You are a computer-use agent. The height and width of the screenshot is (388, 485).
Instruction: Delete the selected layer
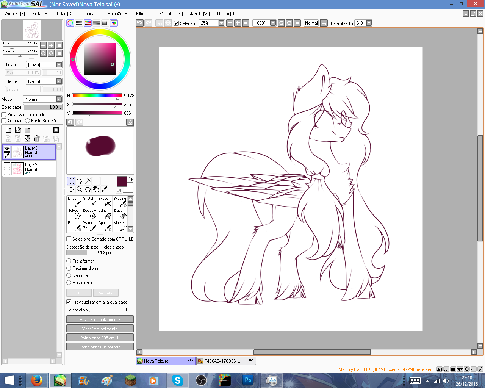pyautogui.click(x=37, y=138)
